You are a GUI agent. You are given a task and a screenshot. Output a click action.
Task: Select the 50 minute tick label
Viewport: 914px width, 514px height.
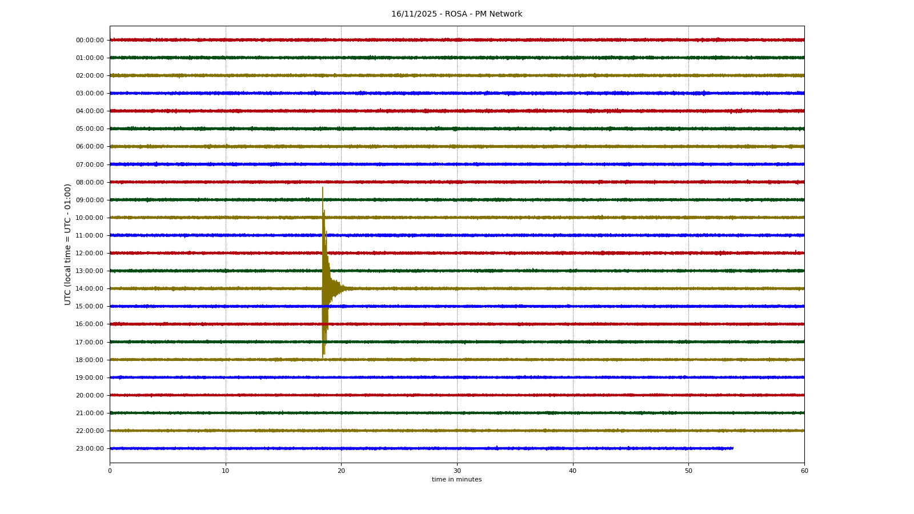coord(688,471)
